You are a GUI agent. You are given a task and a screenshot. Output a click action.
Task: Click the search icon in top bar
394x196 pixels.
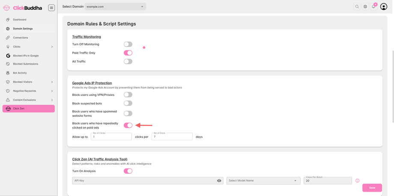(357, 7)
